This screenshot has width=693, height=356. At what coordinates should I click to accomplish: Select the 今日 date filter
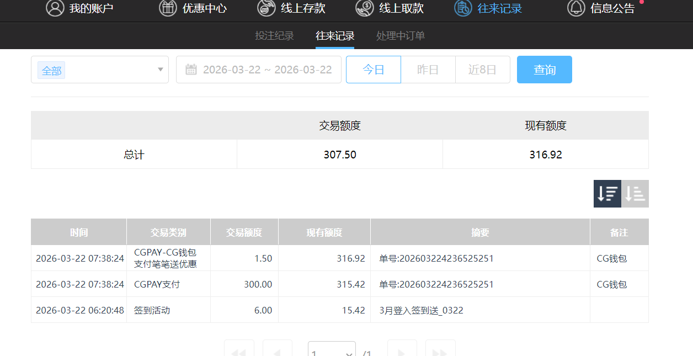373,69
